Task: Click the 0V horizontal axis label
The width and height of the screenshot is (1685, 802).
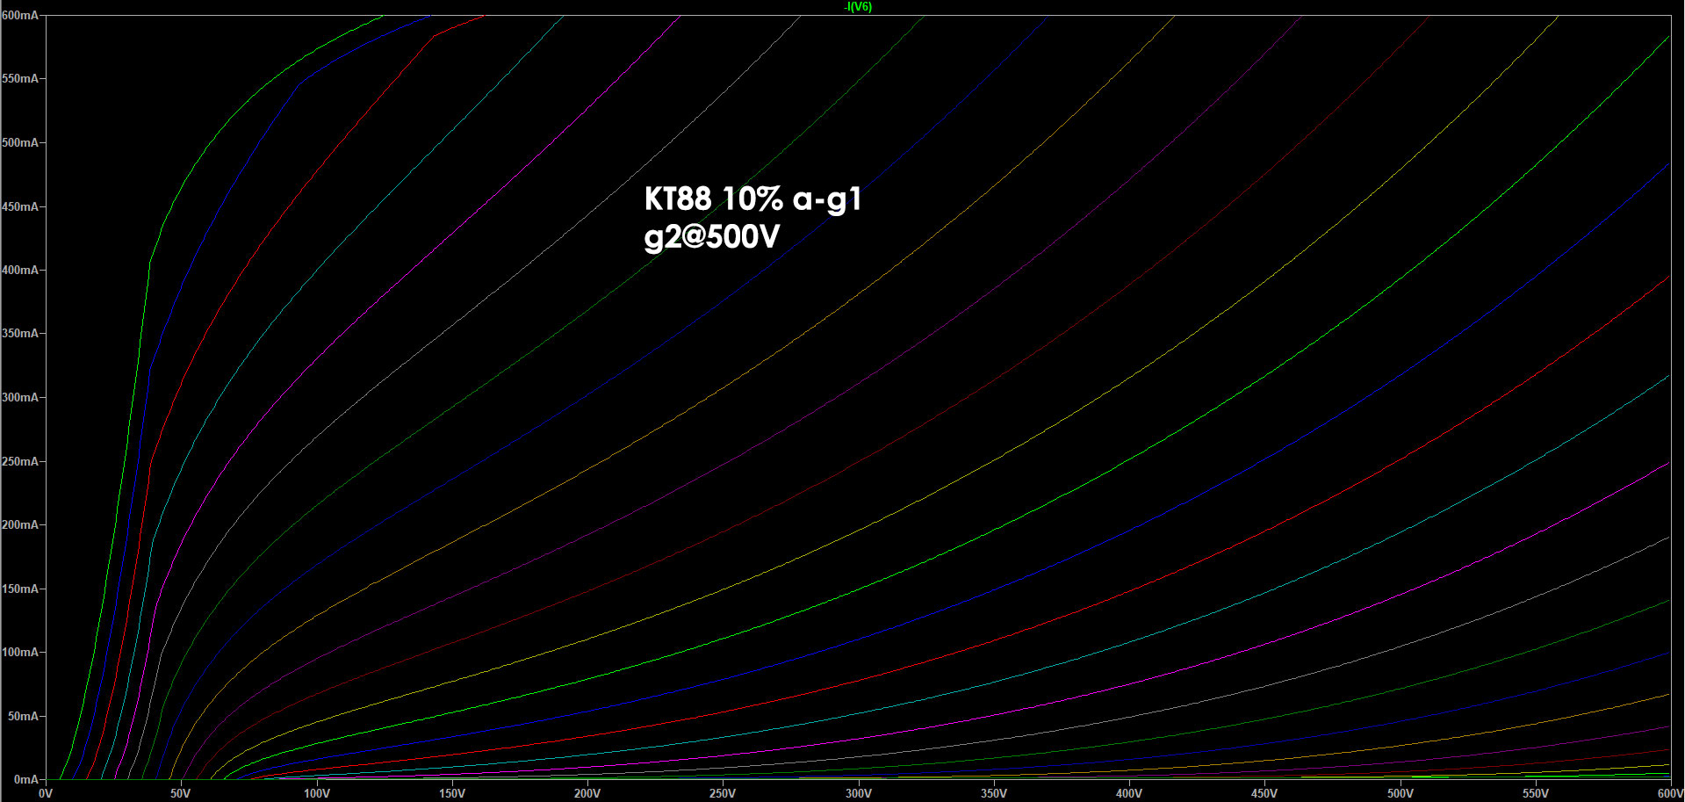Action: click(x=46, y=793)
